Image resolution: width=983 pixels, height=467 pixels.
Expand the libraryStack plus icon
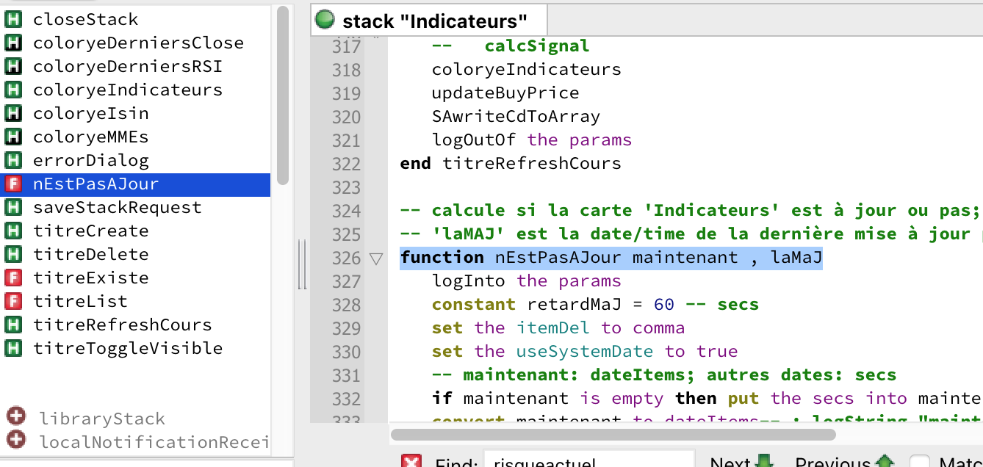[x=16, y=417]
